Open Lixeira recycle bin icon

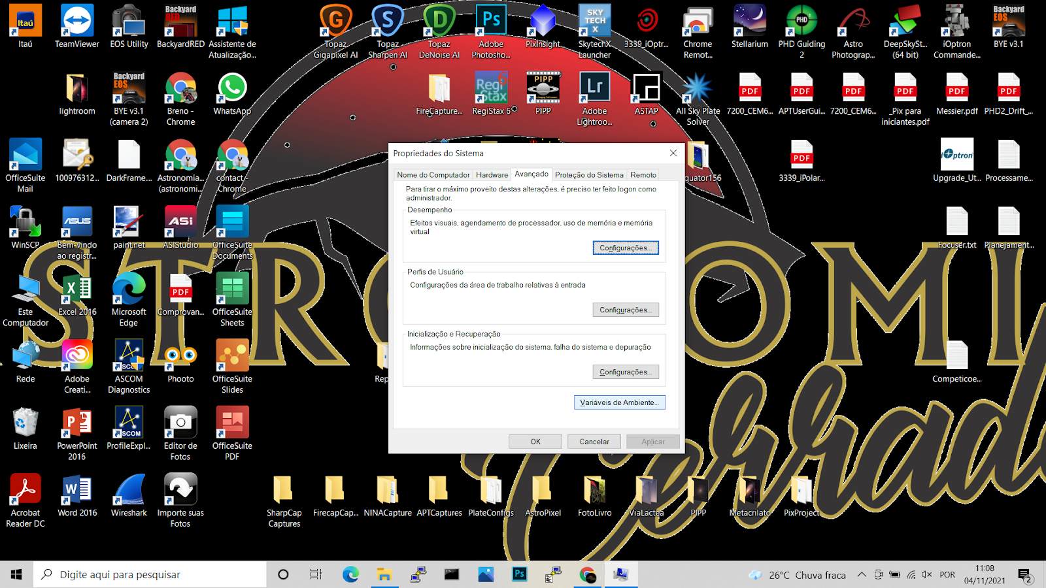(25, 428)
